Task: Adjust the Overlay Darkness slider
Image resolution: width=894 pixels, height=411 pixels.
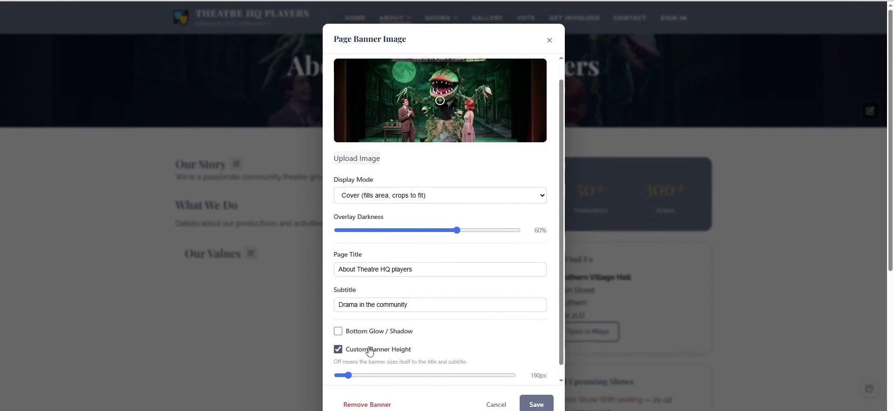Action: (427, 231)
